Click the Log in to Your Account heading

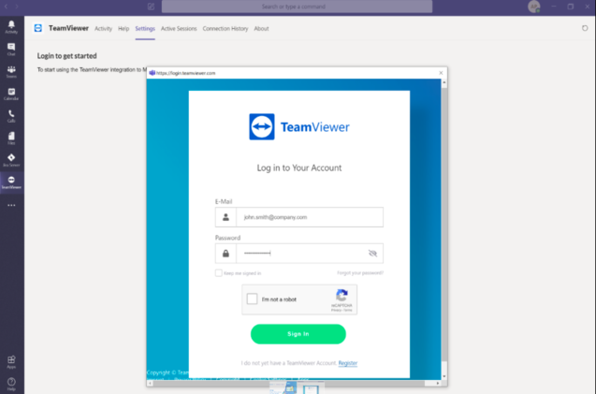299,168
